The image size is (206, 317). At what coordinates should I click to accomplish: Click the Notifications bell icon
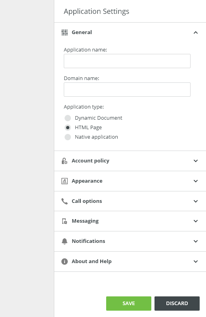pos(65,241)
